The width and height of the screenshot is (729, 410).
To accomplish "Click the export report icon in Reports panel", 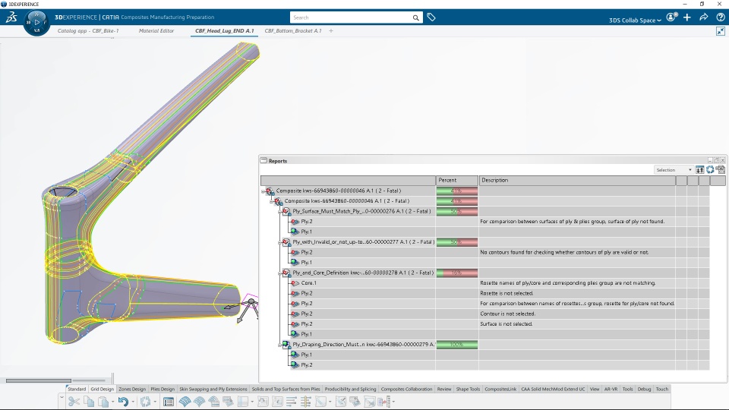I will click(720, 169).
